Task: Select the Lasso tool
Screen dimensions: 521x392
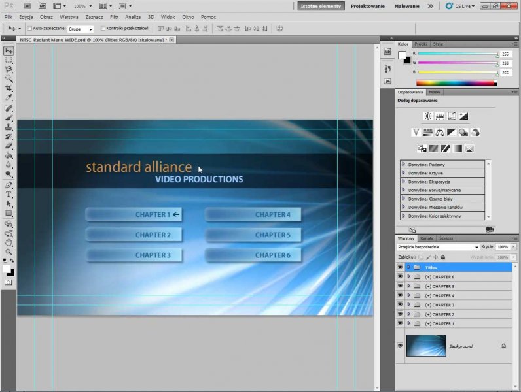Action: (9, 69)
